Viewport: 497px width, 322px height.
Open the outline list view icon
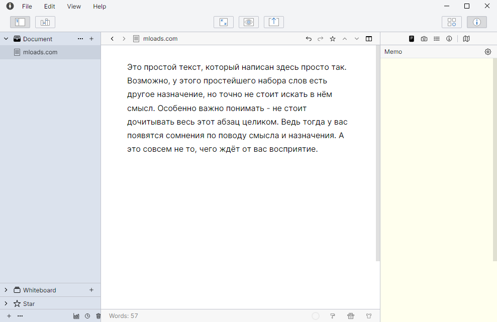click(x=437, y=39)
